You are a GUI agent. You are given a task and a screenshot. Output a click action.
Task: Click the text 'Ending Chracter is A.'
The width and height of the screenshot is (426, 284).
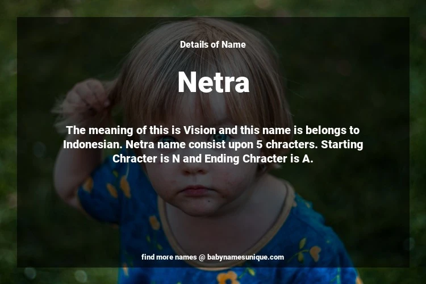(258, 159)
